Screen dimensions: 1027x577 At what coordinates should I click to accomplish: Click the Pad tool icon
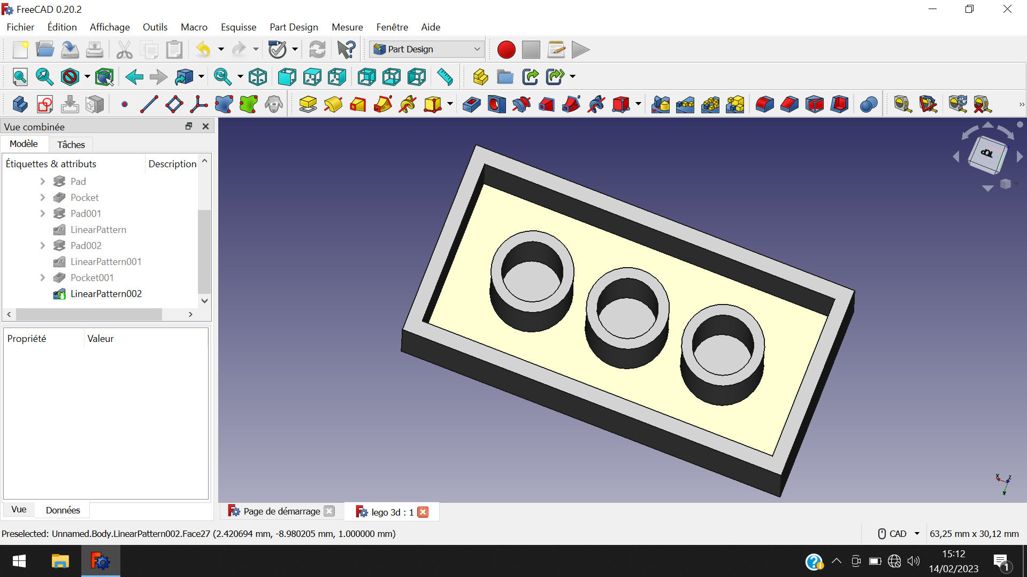tap(308, 104)
